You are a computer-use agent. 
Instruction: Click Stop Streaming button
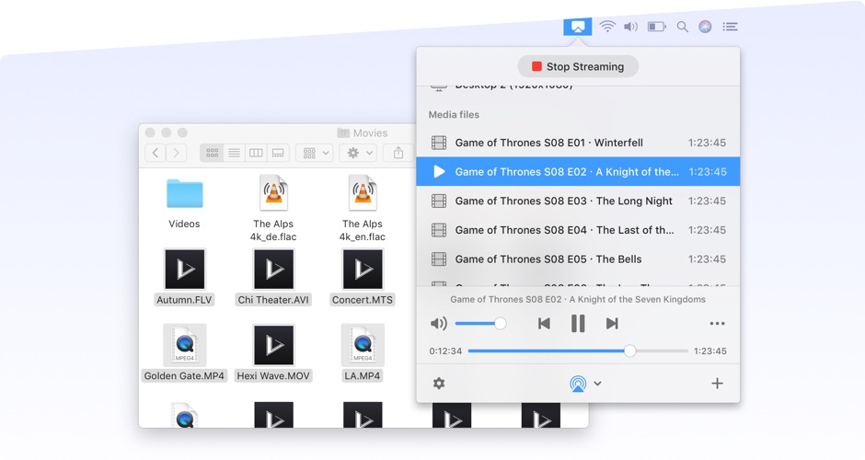578,67
